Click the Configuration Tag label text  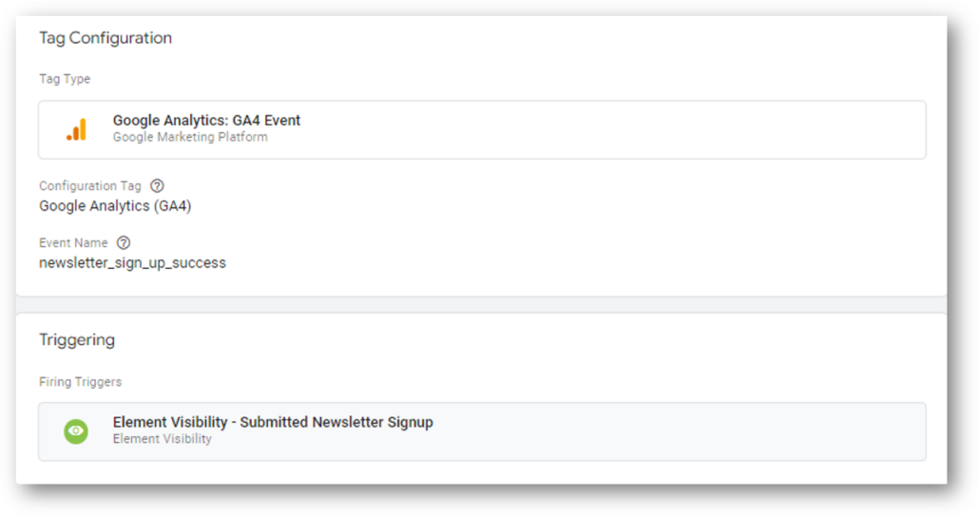click(x=90, y=186)
